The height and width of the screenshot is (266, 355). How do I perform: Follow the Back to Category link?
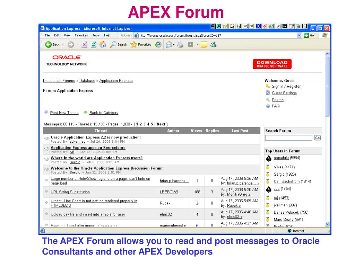tap(104, 113)
